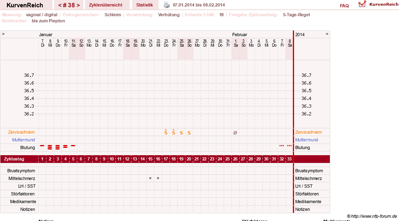Click the right Zervixschleim label
399x221 pixels.
click(308, 132)
